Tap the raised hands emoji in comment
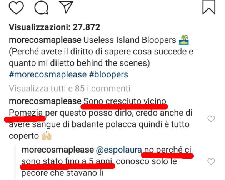The height and width of the screenshot is (180, 225). point(46,136)
